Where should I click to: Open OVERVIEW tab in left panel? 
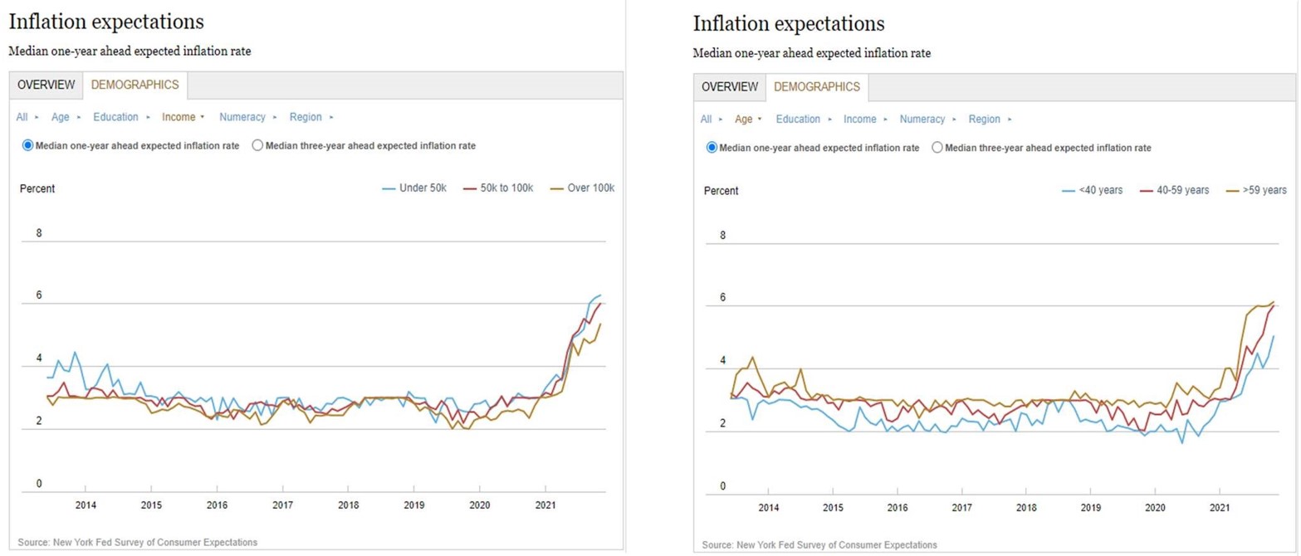(46, 85)
